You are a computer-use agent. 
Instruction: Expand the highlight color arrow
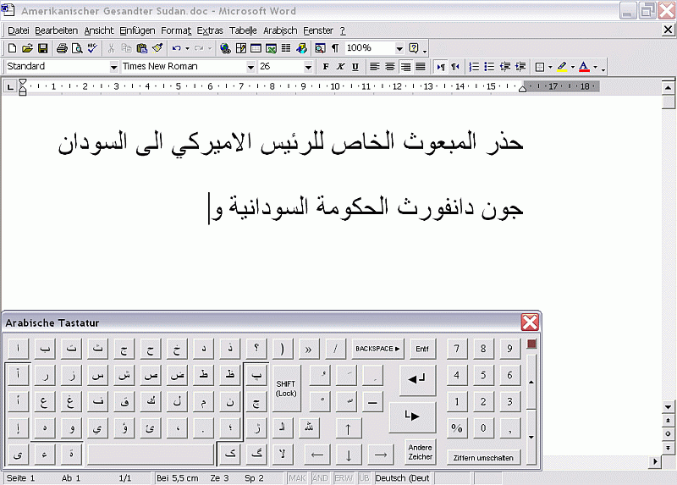(573, 67)
